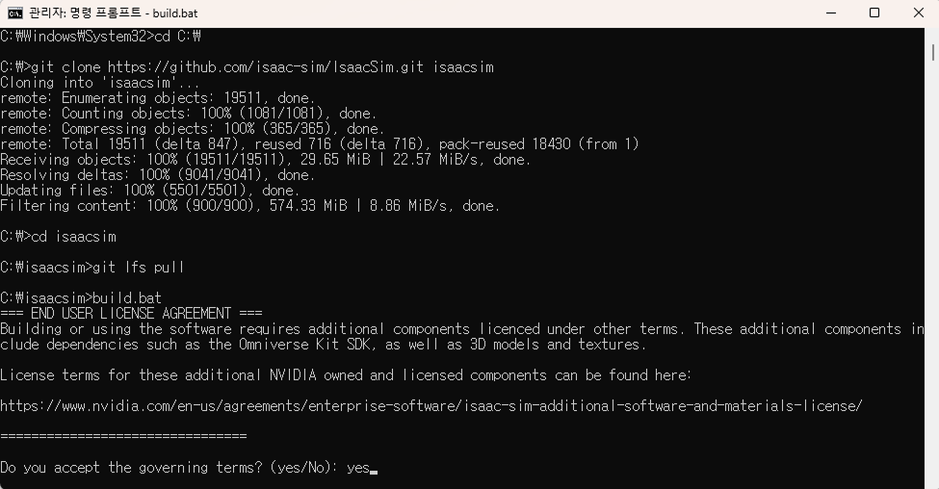Click the "Cloning into 'isaacsim'" line
Viewport: 939px width, 489px height.
click(x=100, y=83)
